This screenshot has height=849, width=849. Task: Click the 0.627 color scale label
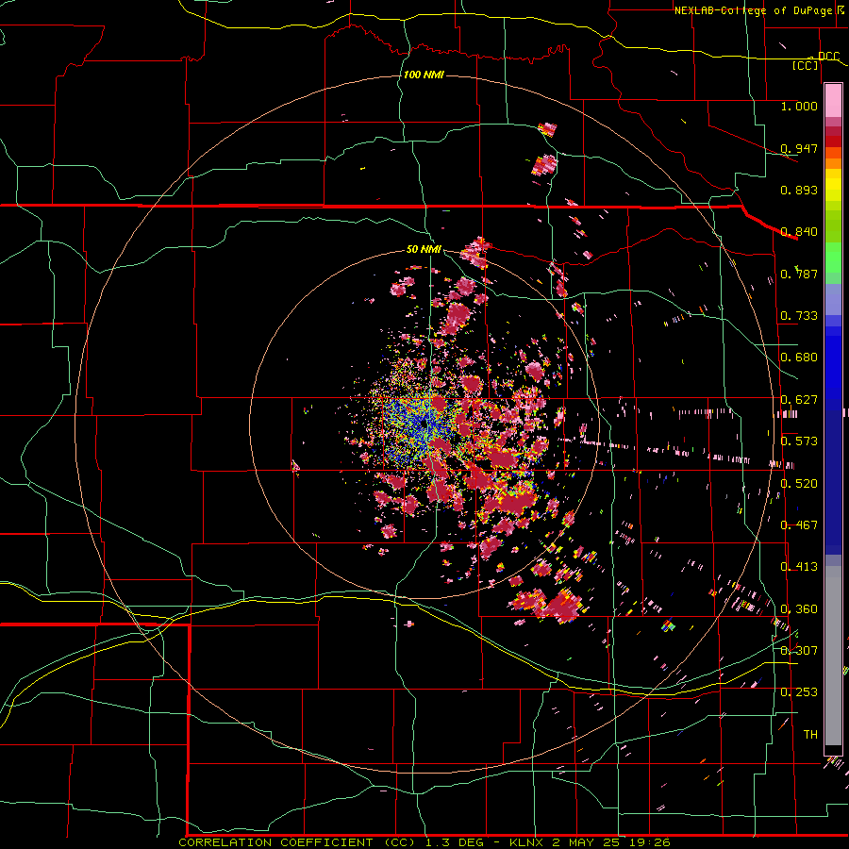(799, 400)
